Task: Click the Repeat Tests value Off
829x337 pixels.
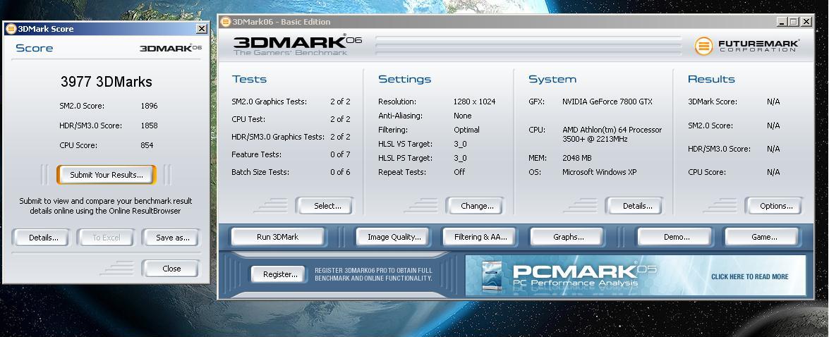Action: pos(459,171)
